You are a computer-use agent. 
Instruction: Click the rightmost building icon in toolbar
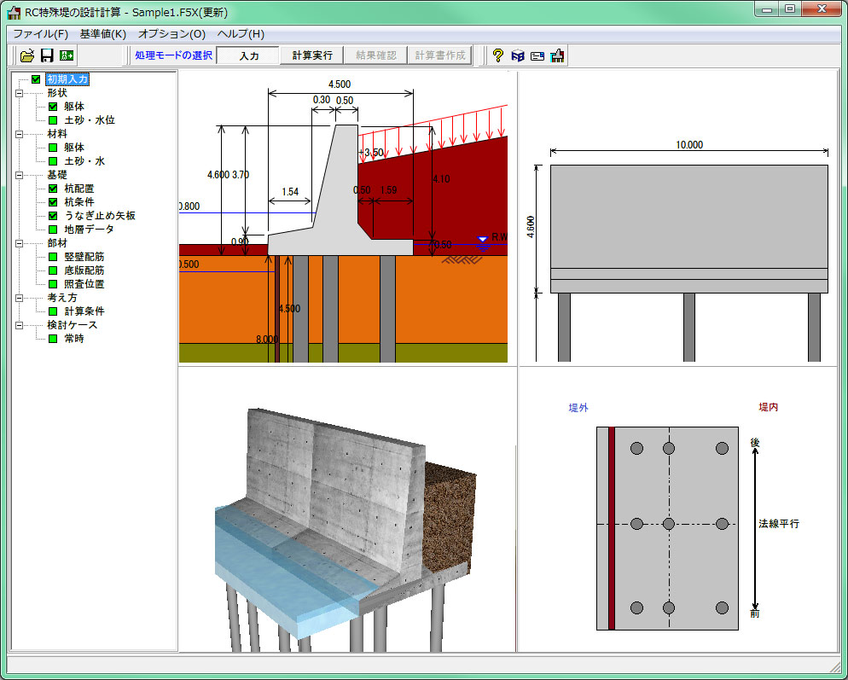pos(558,55)
